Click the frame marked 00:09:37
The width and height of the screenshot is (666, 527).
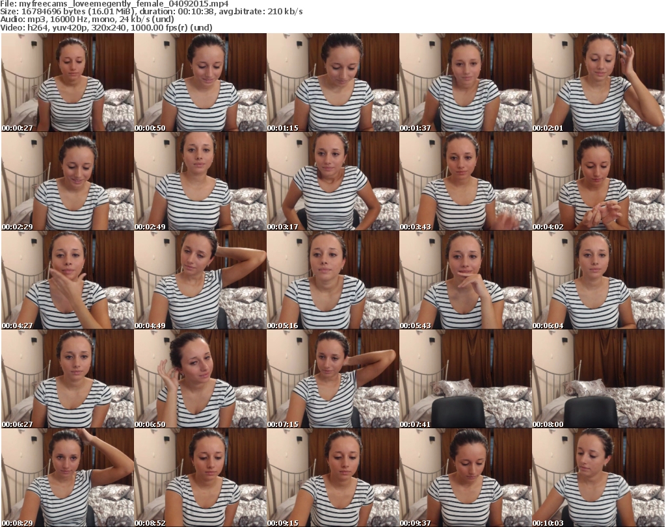tap(466, 478)
